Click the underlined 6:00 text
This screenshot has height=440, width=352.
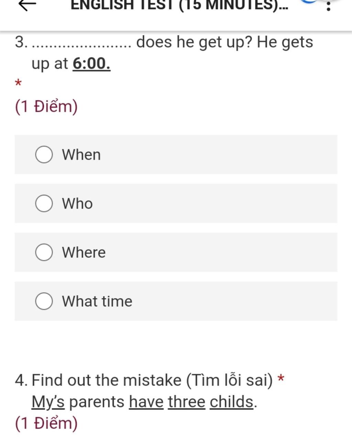[x=91, y=63]
